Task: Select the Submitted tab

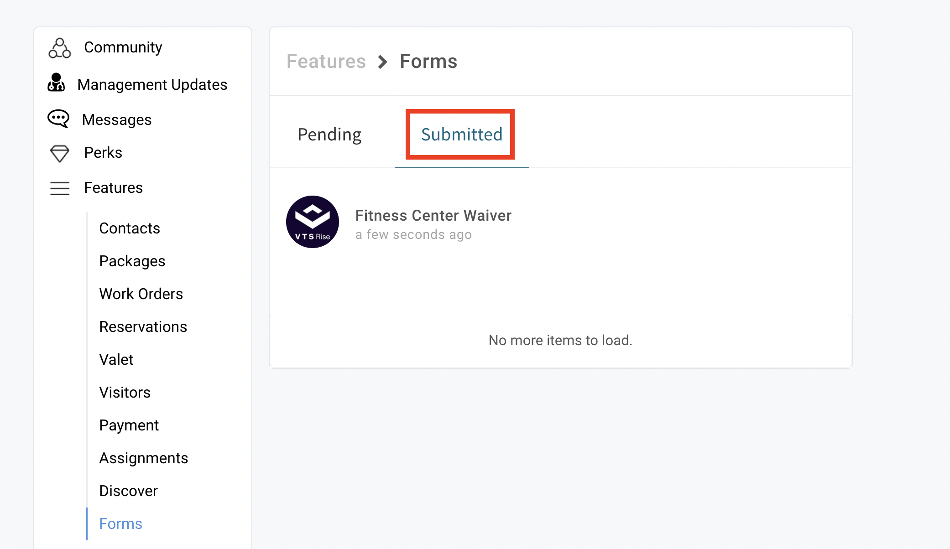Action: tap(461, 135)
